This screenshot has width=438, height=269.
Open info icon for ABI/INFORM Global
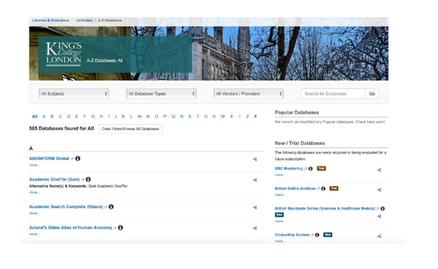(x=78, y=158)
